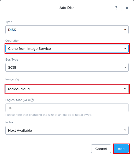Select the rocky9-cloud image dropdown
This screenshot has width=134, height=157.
click(x=67, y=89)
